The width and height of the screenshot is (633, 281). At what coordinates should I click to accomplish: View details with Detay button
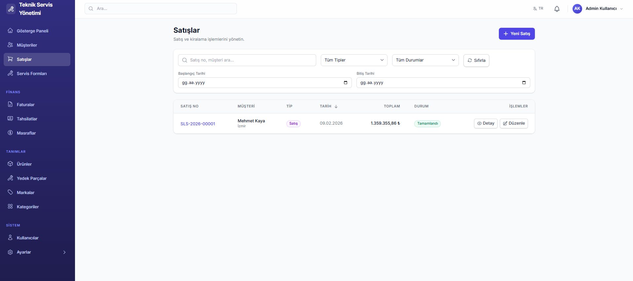[x=485, y=123]
